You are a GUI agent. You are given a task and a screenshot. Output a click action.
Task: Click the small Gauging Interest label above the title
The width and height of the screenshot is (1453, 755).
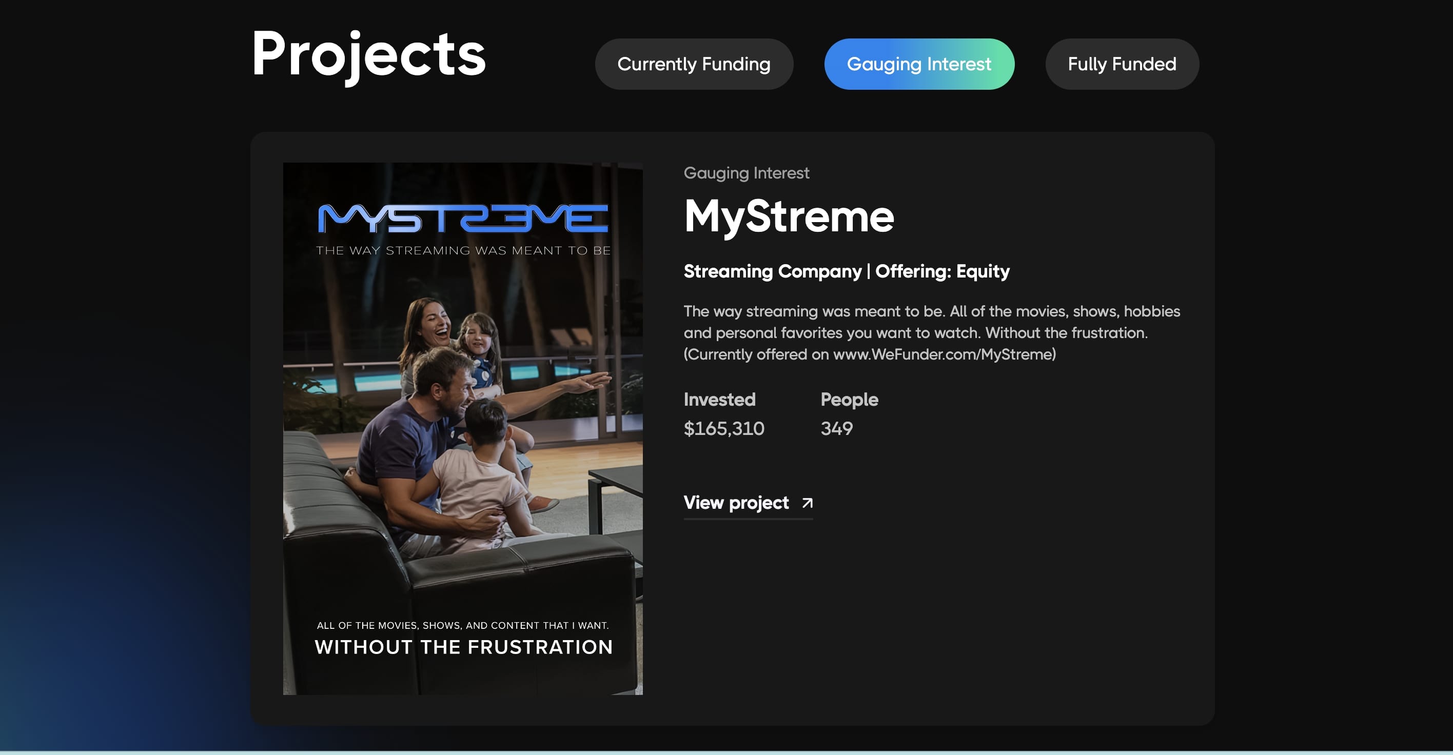tap(745, 173)
